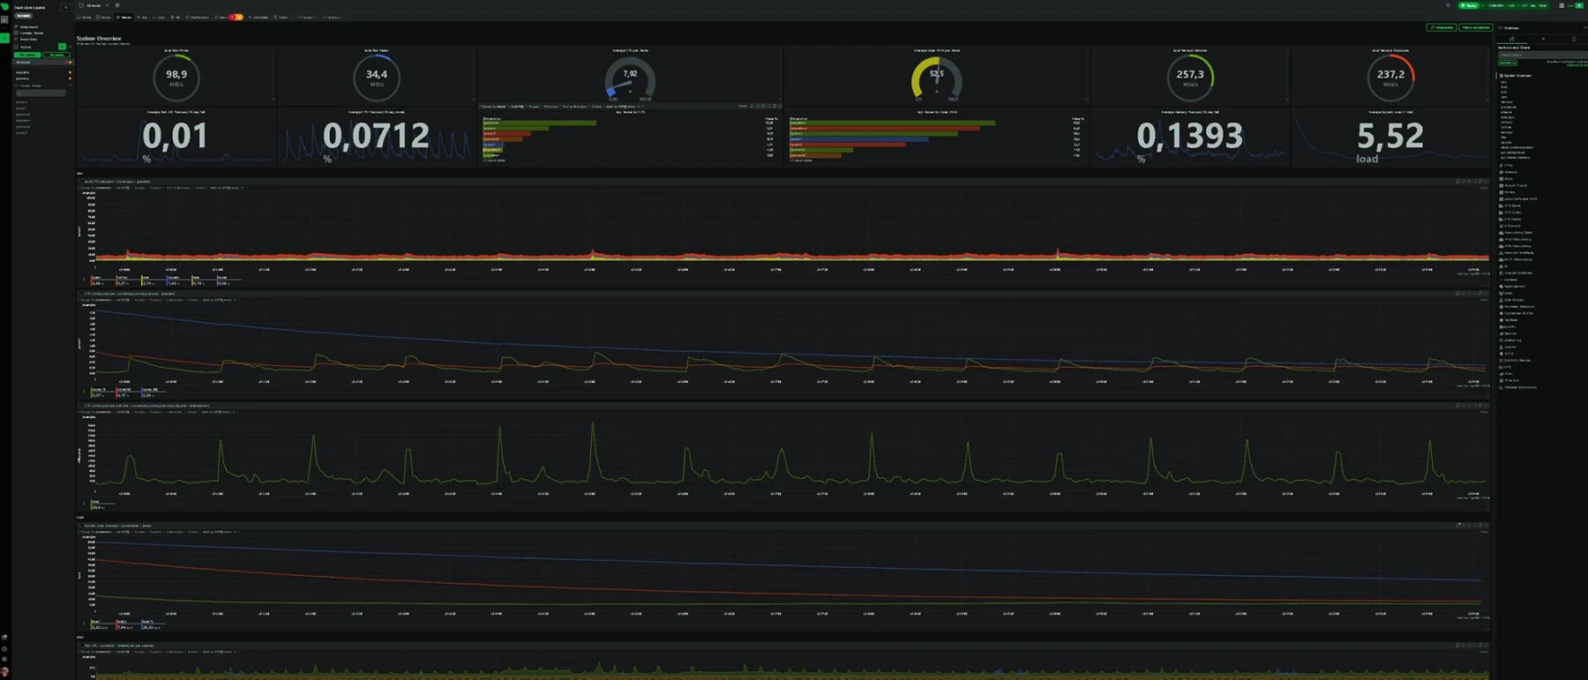Open the All nodes room dropdown
Image resolution: width=1588 pixels, height=680 pixels.
94,5
